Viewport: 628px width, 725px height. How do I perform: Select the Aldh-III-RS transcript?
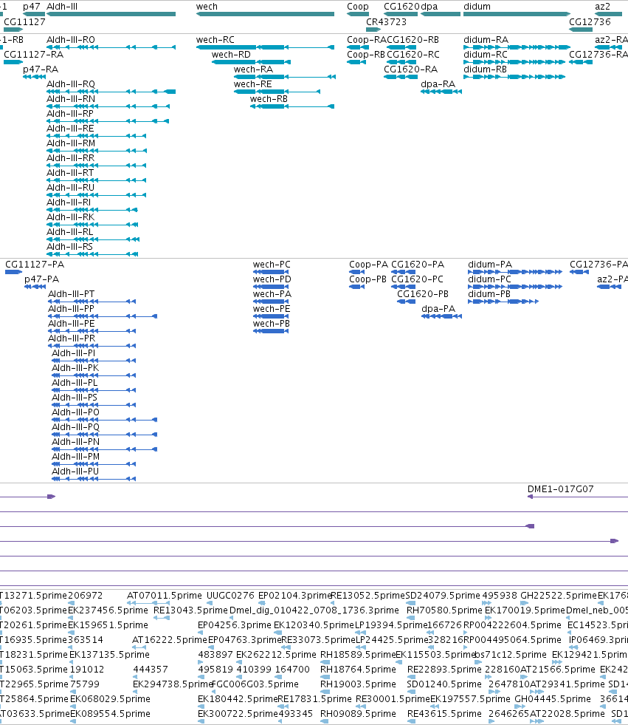tap(92, 254)
